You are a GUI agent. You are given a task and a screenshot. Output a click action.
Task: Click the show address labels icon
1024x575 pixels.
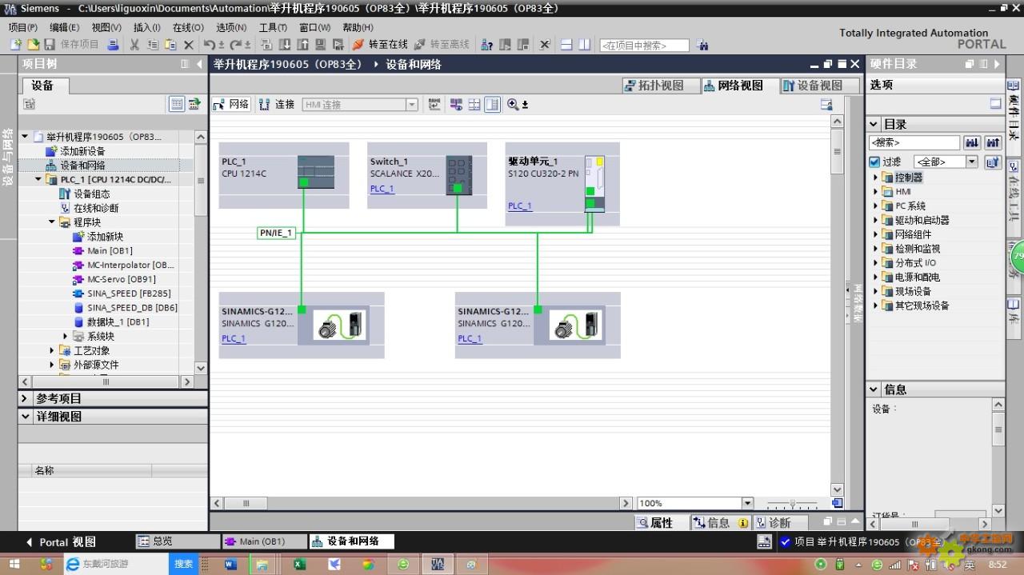457,104
